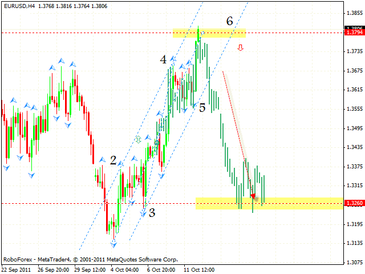Click the 1.3495 price axis label
The width and height of the screenshot is (365, 274).
[x=355, y=128]
